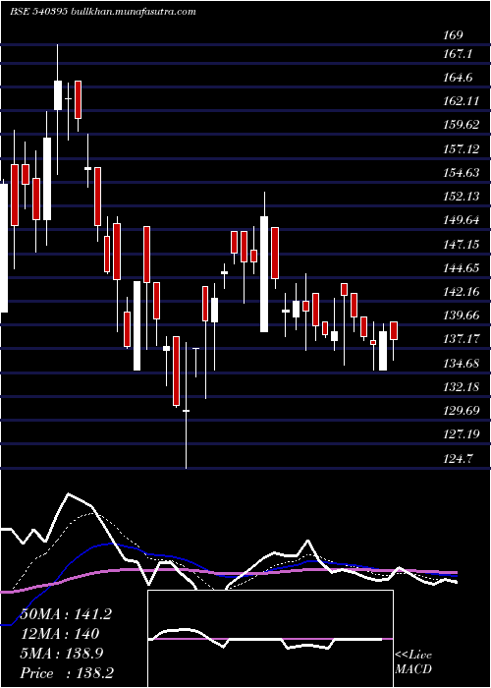Select the 142.16 price axis label
Viewport: 491px width, 688px height.
click(x=462, y=291)
